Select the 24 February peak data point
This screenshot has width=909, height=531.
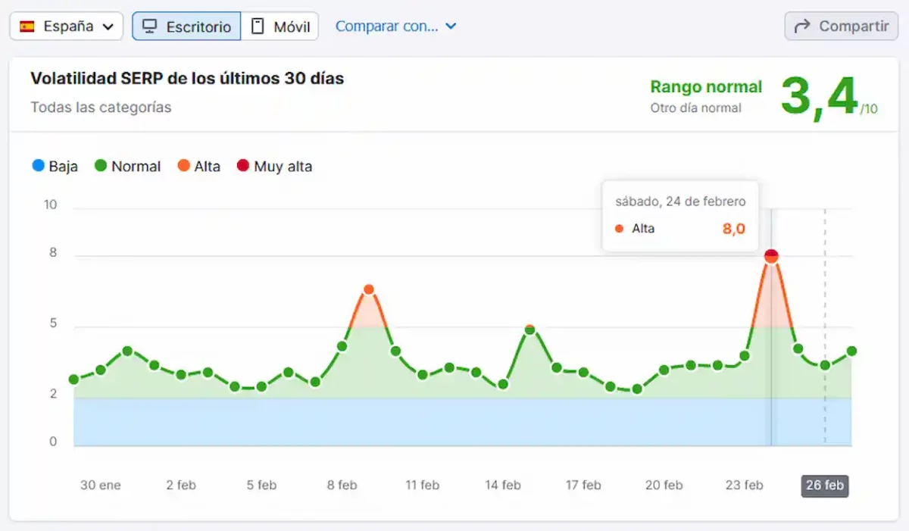[771, 256]
